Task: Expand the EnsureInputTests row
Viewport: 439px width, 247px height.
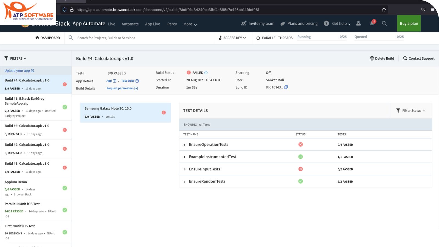Action: (x=184, y=169)
